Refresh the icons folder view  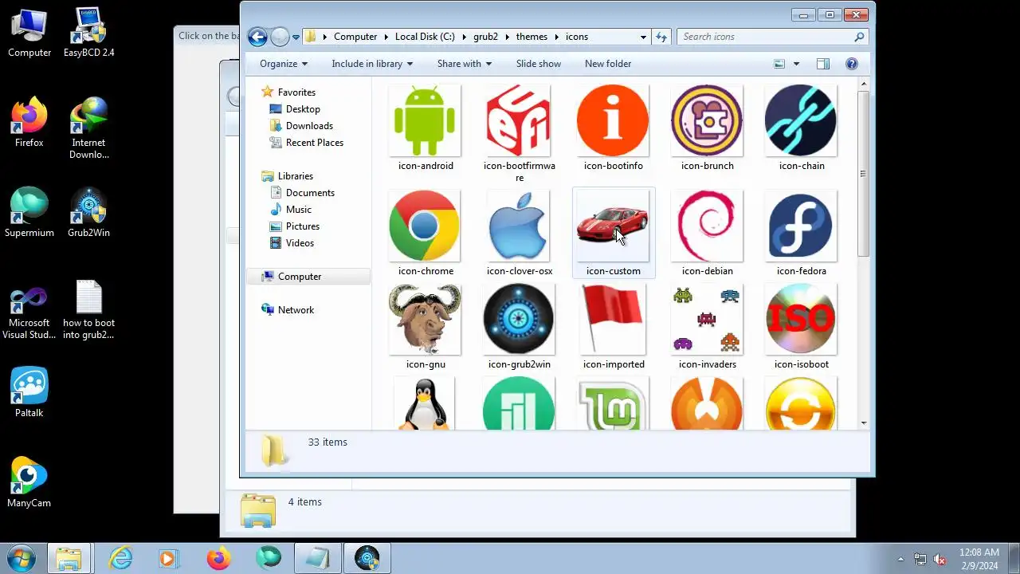(x=661, y=37)
